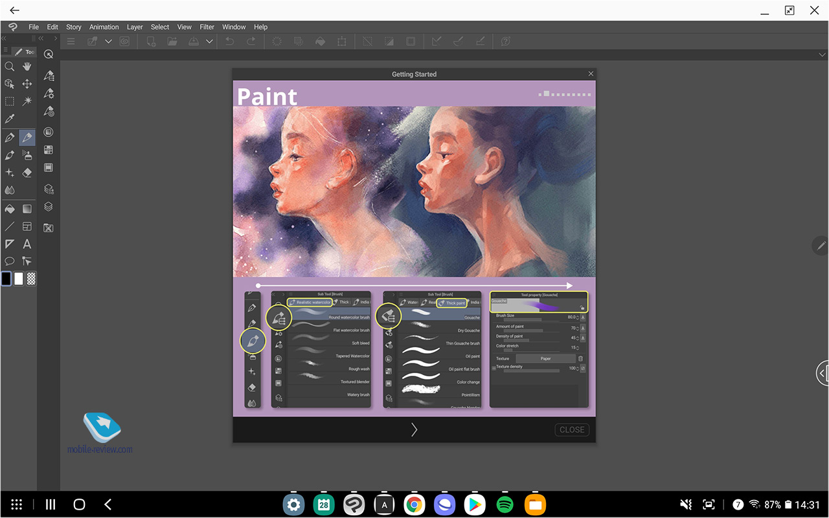This screenshot has height=518, width=829.
Task: Choose the white sub color swatch
Action: (19, 279)
